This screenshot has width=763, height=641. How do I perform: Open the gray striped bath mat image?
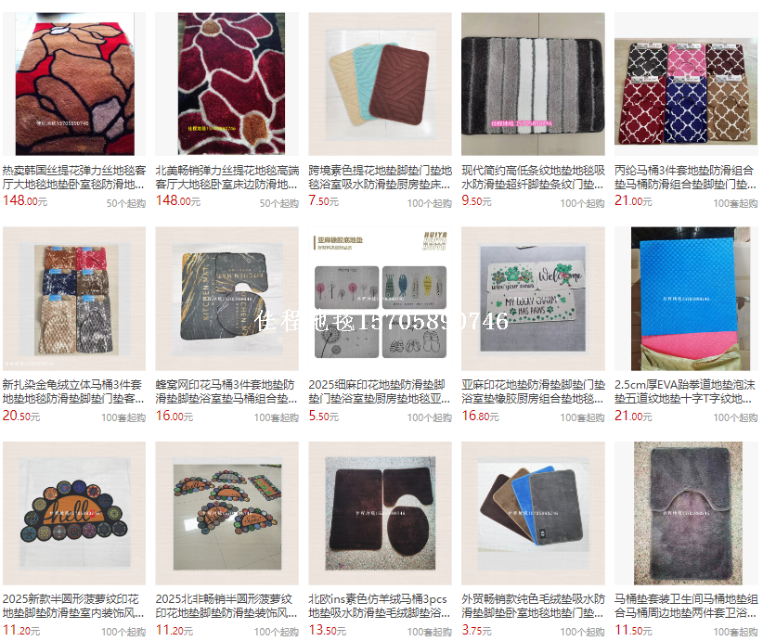coord(533,84)
